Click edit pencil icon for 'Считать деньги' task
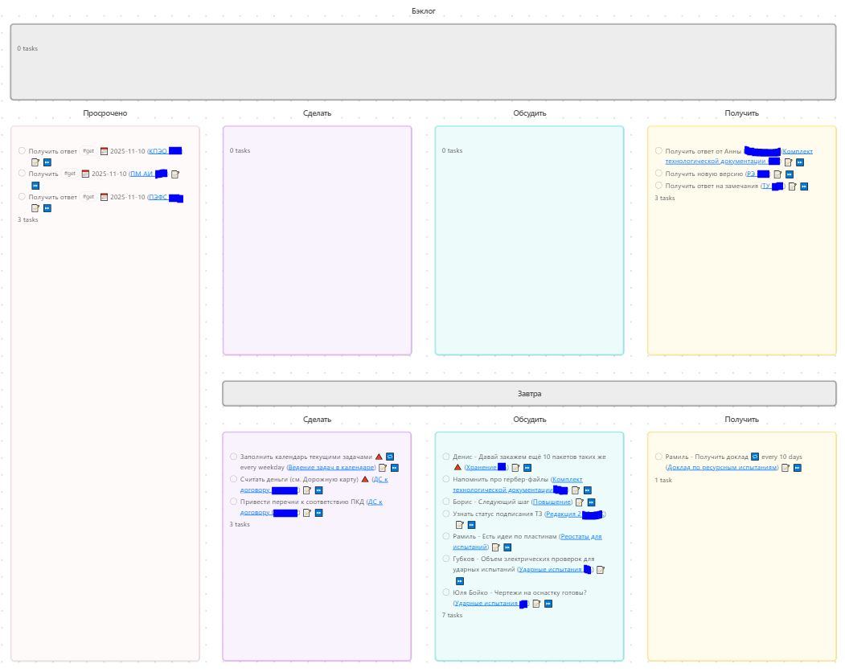This screenshot has height=672, width=845. tap(307, 490)
